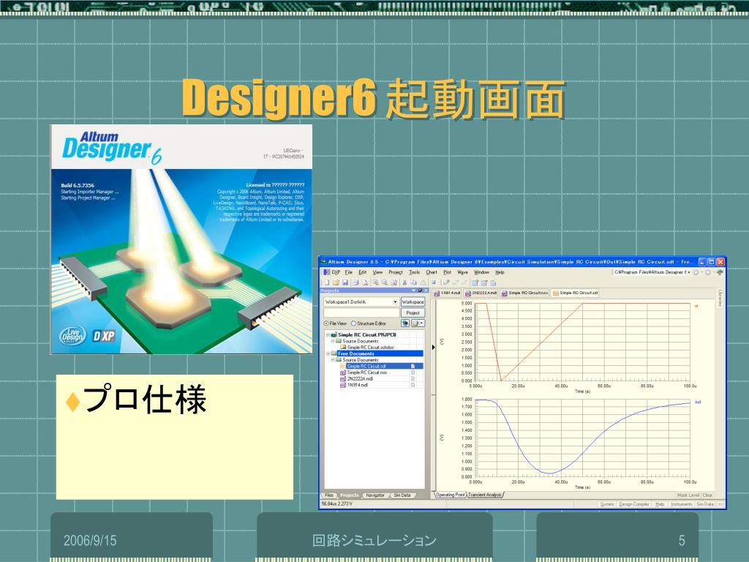Screen dimensions: 749x562
Task: Select the Structure Editor radio button
Action: 353,323
